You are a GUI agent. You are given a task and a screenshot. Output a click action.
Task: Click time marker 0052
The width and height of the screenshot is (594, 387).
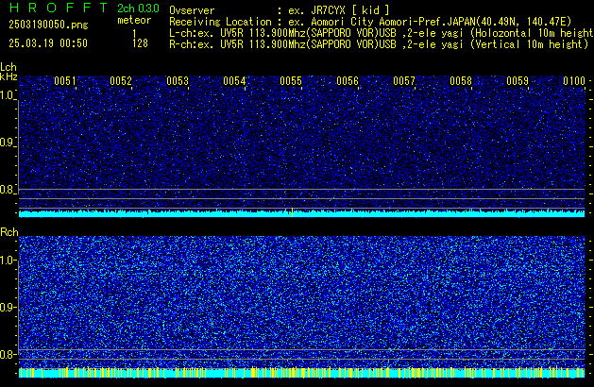pyautogui.click(x=121, y=81)
